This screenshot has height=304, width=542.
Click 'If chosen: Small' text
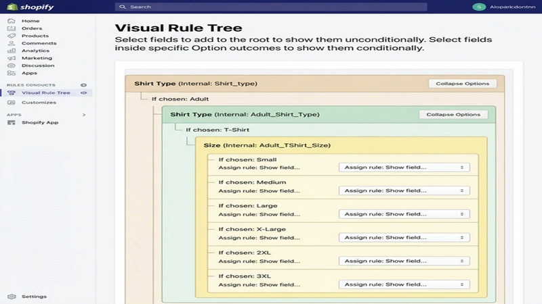(x=247, y=159)
